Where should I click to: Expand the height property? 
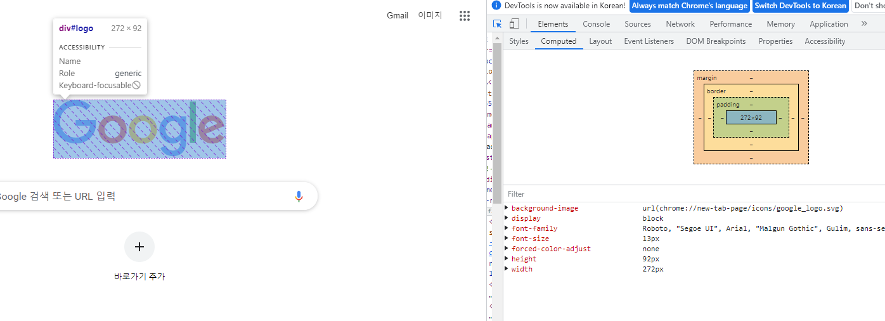(507, 259)
